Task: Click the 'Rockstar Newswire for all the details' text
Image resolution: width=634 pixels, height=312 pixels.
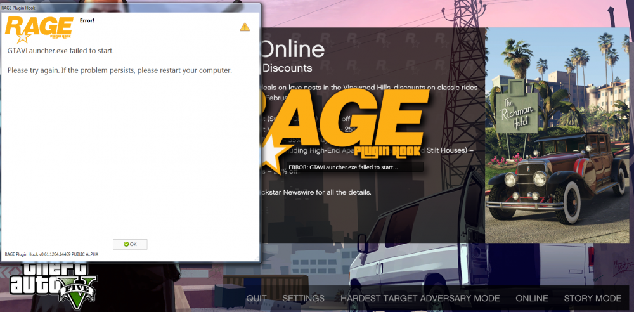Action: [x=316, y=192]
